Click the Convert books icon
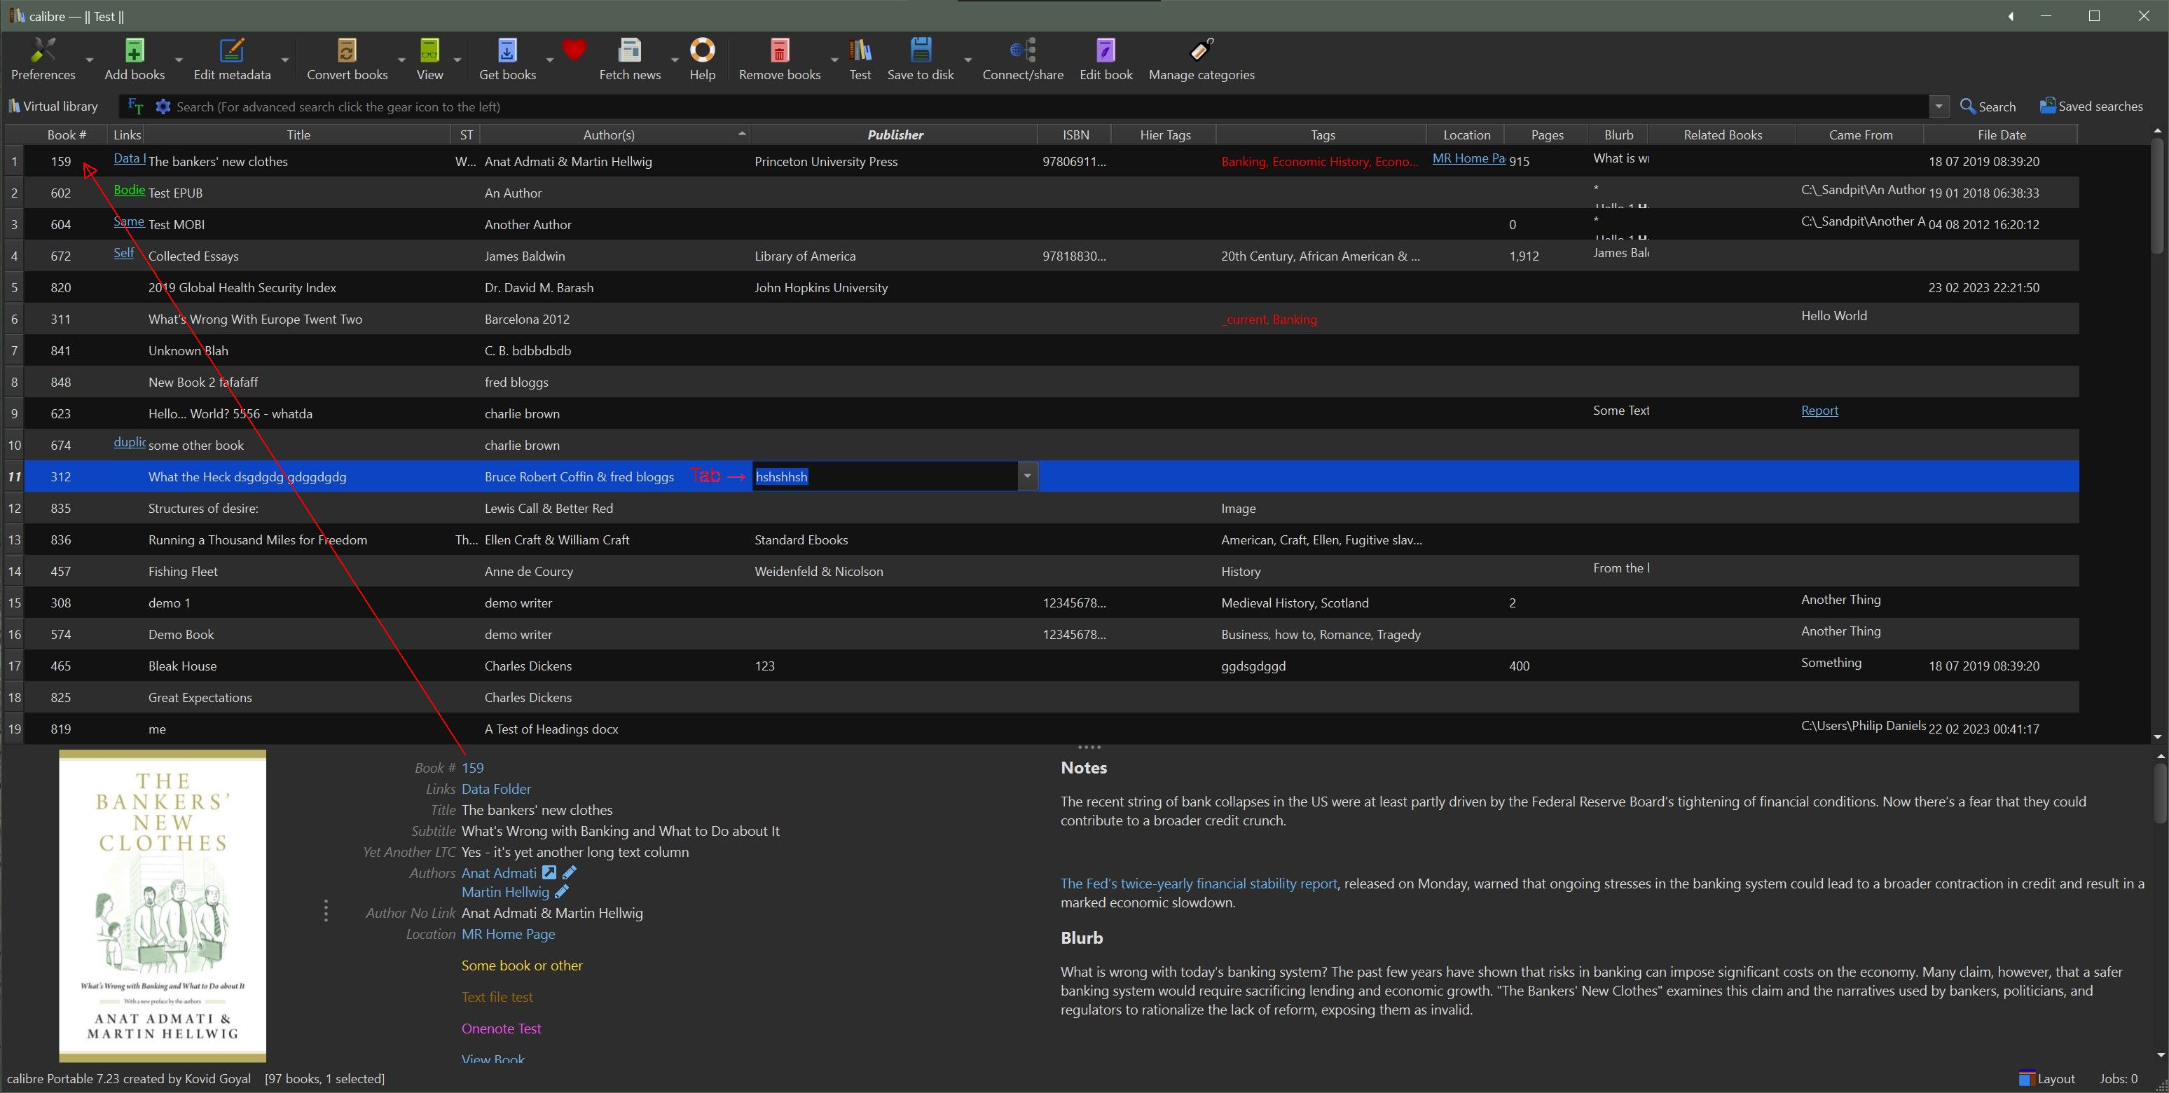 tap(347, 51)
